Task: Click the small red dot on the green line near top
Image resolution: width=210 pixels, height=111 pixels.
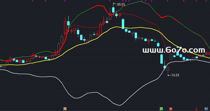Action: (149, 4)
